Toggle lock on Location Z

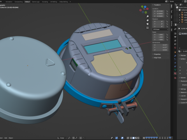[167, 16]
